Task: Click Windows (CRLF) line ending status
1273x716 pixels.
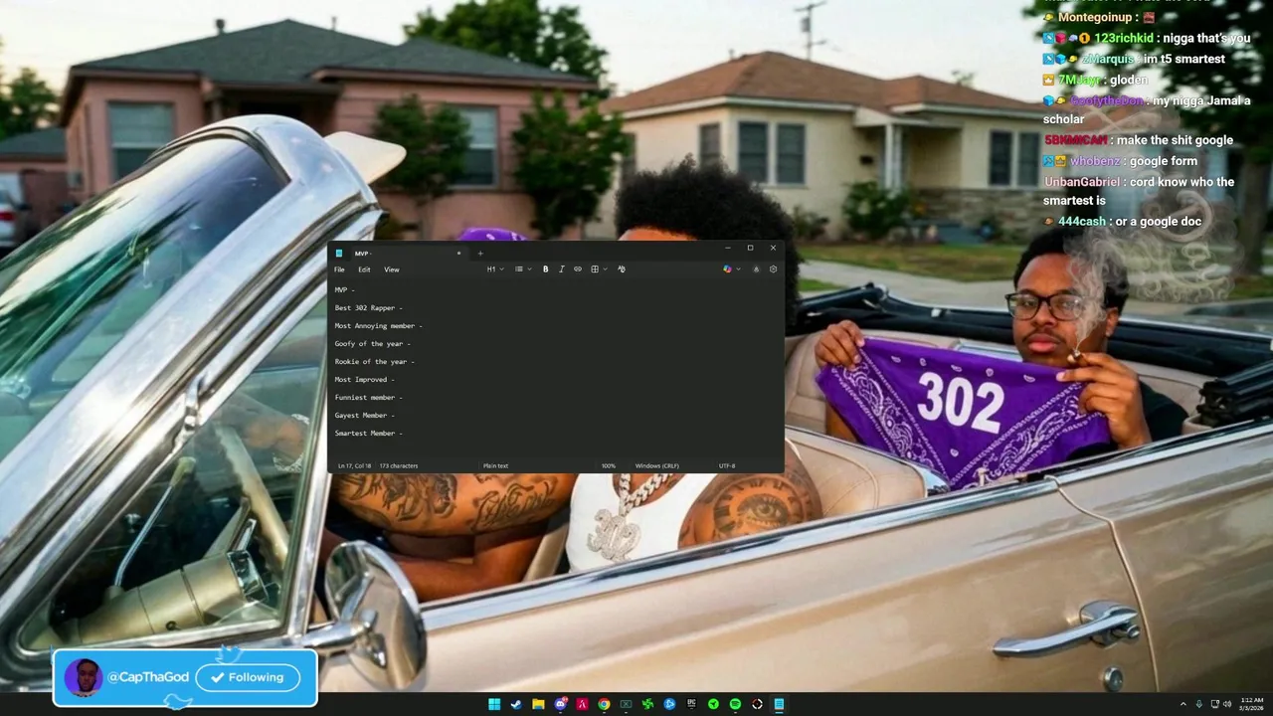Action: (x=656, y=465)
